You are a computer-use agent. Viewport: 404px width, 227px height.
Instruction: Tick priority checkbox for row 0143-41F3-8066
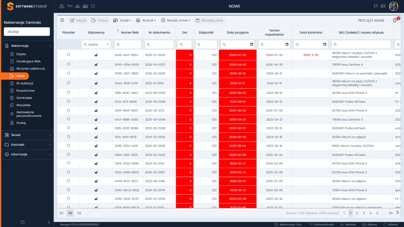(x=68, y=101)
